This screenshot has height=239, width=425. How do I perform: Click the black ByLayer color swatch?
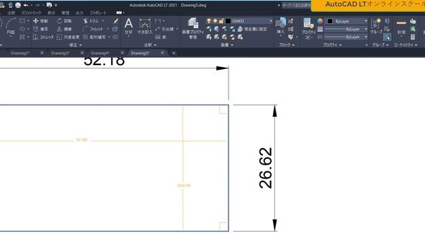click(330, 21)
